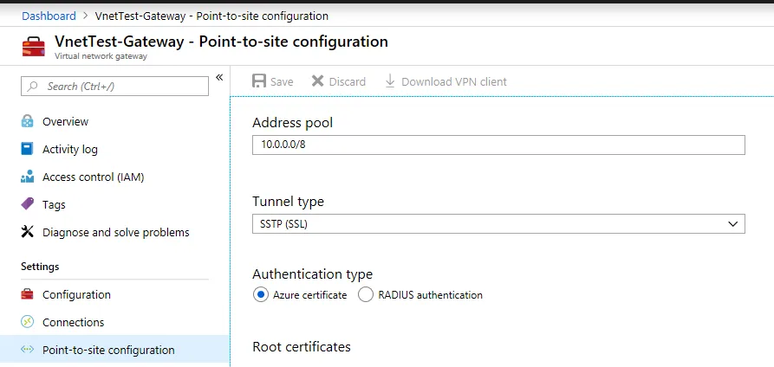The height and width of the screenshot is (367, 774).
Task: Select the Azure certificate radio button
Action: pyautogui.click(x=261, y=294)
